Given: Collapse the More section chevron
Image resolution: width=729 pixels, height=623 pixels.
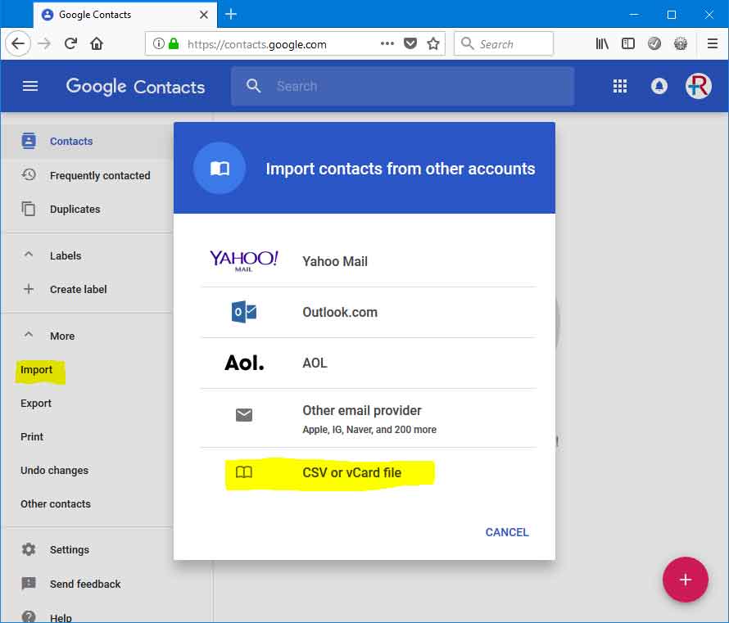Looking at the screenshot, I should point(29,335).
